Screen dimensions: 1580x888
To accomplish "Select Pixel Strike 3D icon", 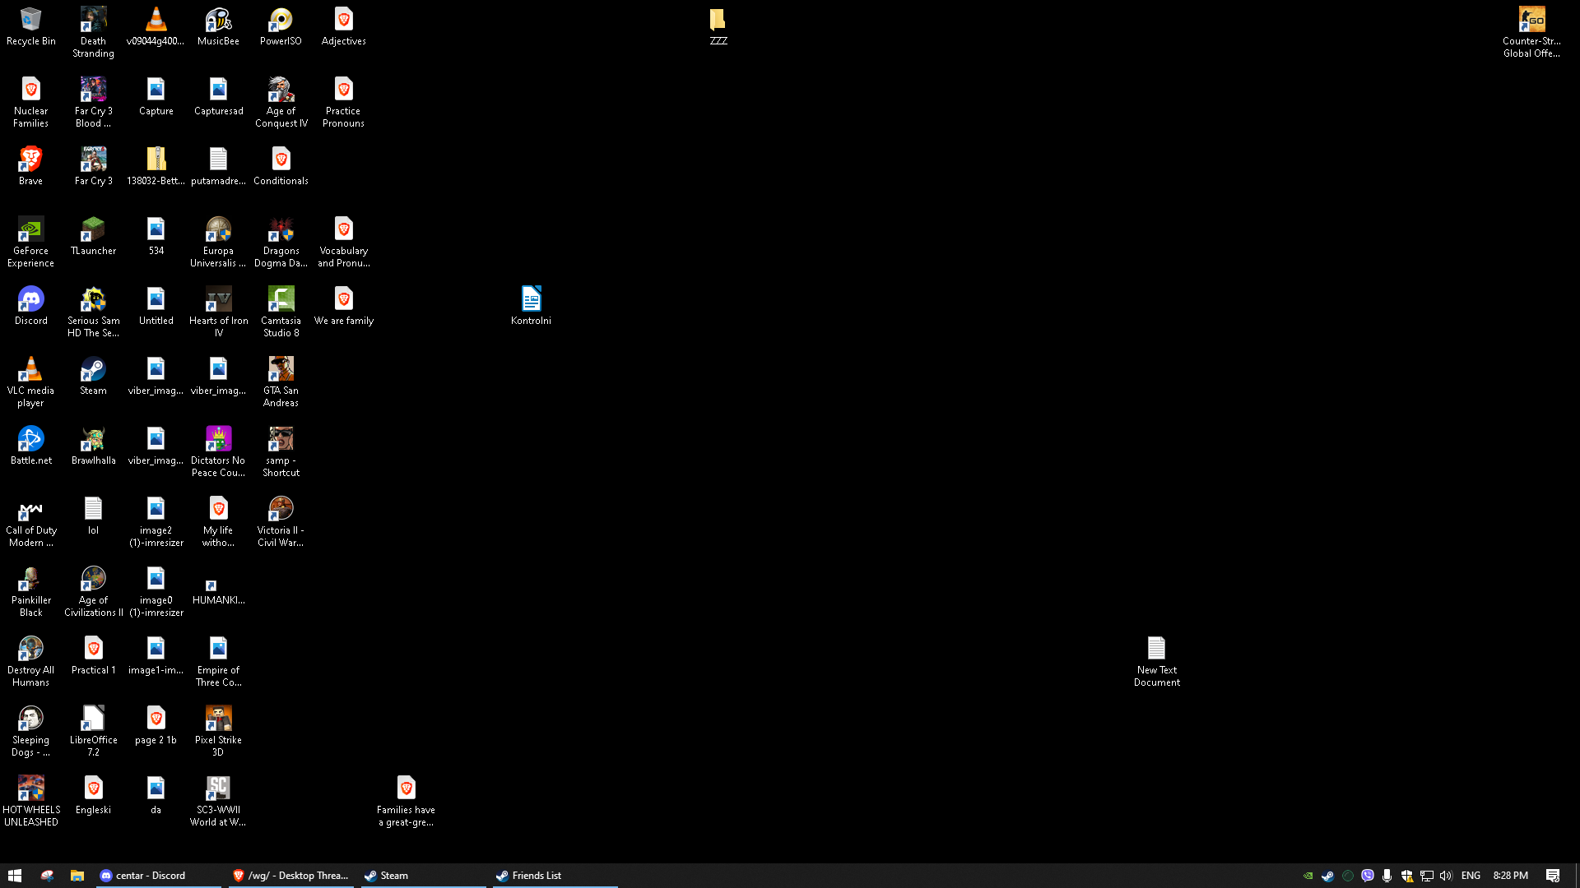I will pos(218,731).
